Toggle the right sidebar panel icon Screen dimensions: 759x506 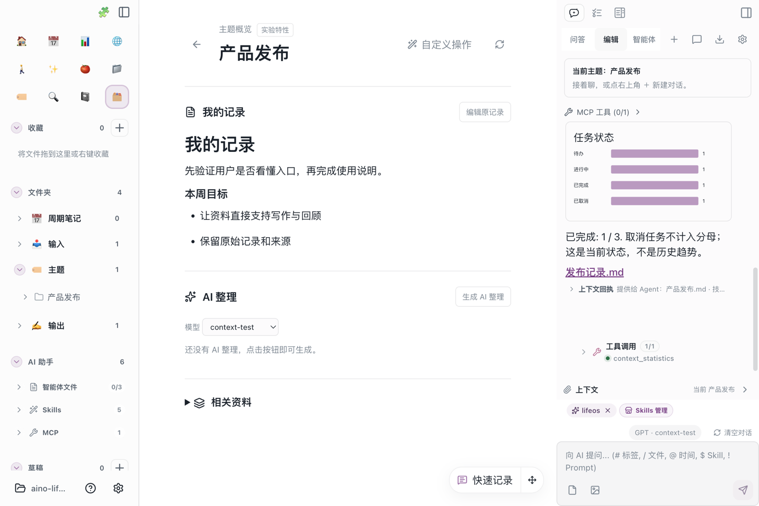point(746,13)
